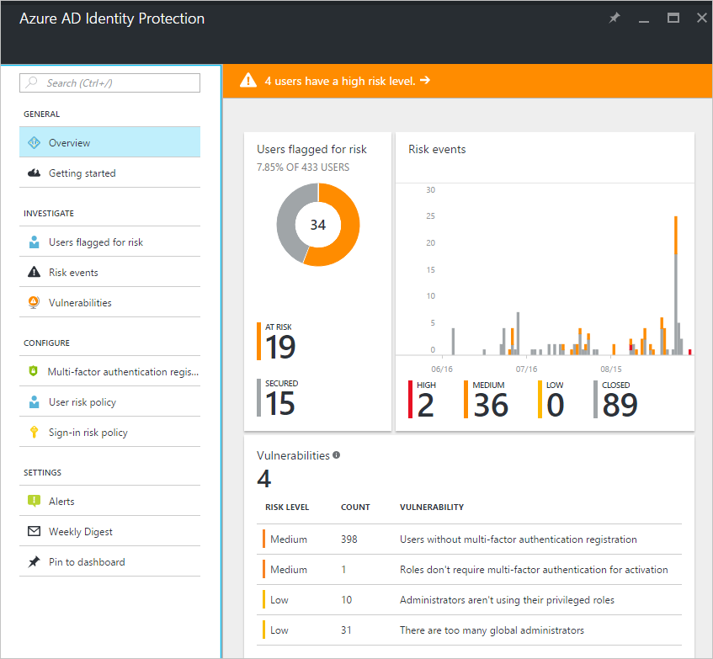Click the search magnifier icon
713x659 pixels.
pos(33,82)
